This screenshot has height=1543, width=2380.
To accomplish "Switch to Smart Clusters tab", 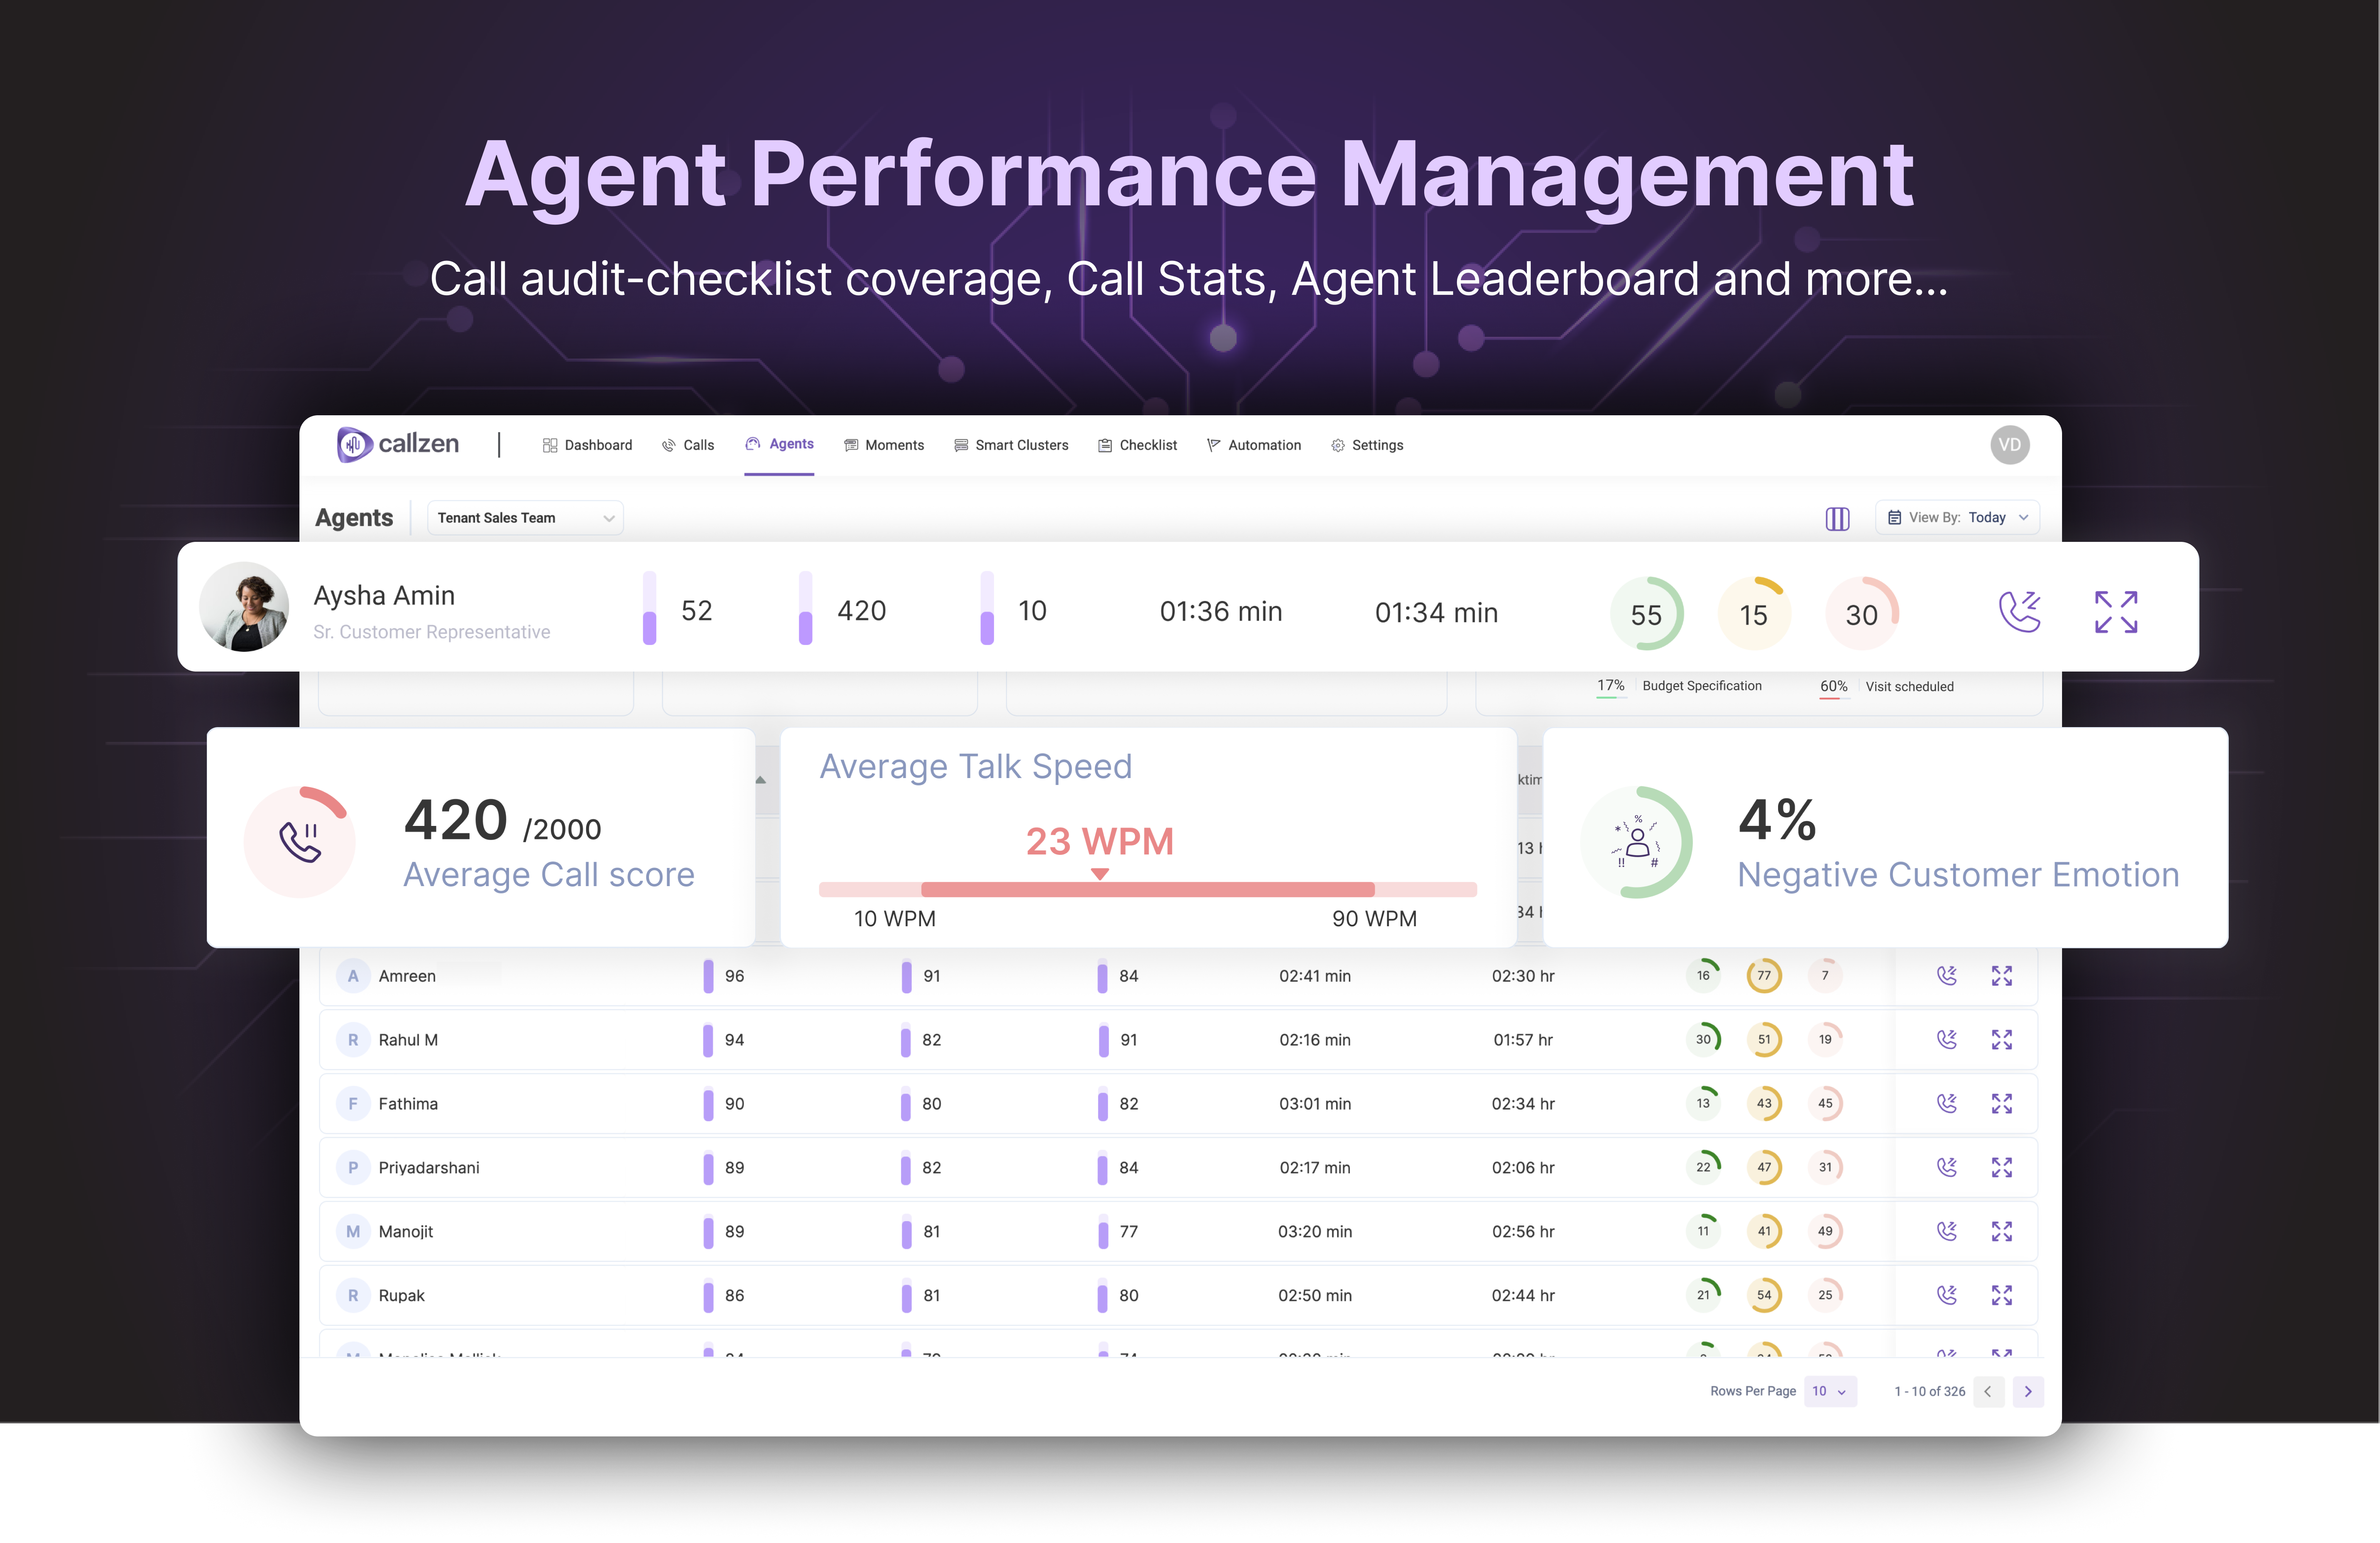I will click(x=1011, y=445).
